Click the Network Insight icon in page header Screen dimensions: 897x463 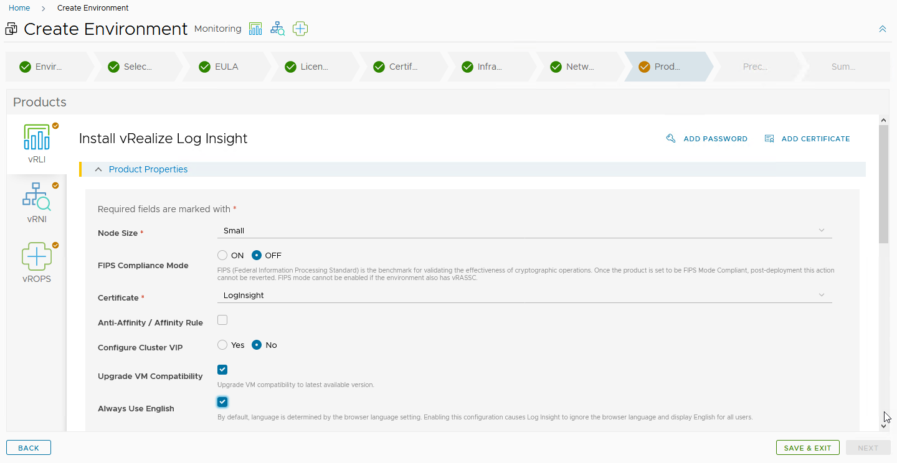(277, 29)
